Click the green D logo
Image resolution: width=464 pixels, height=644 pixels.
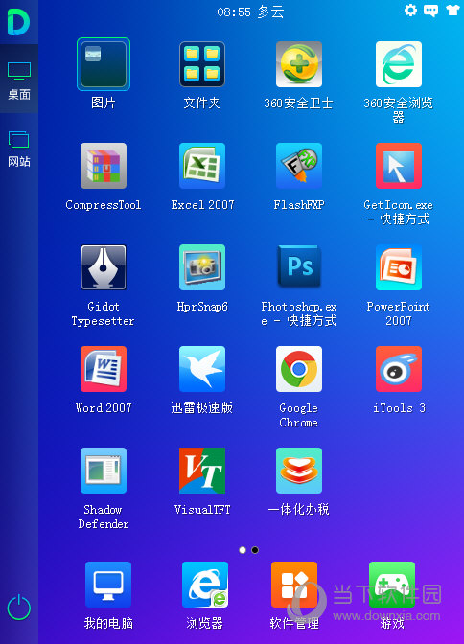coord(18,22)
